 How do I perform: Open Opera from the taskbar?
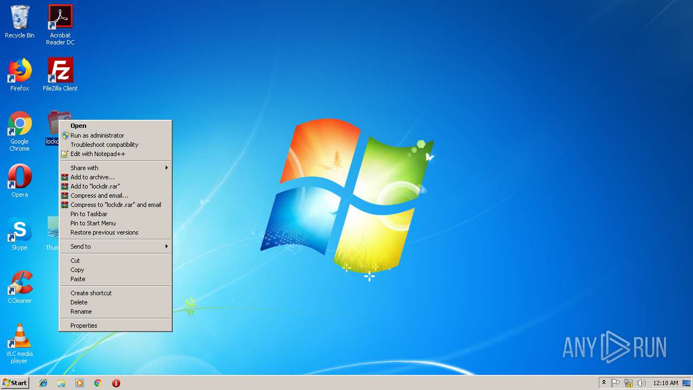[116, 383]
